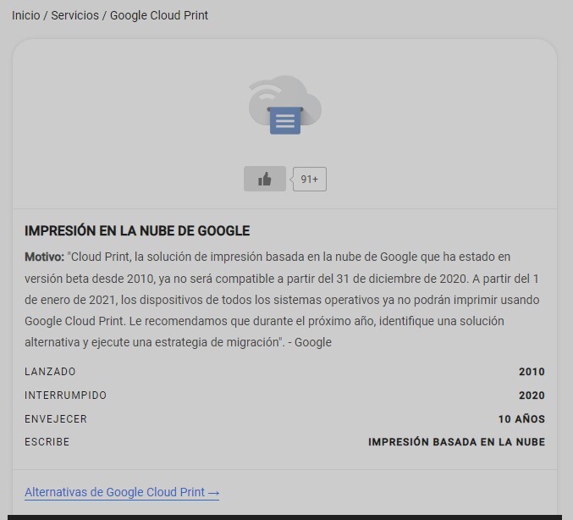Click the Google Cloud Print cloud printer logo
The image size is (573, 520).
tap(285, 105)
